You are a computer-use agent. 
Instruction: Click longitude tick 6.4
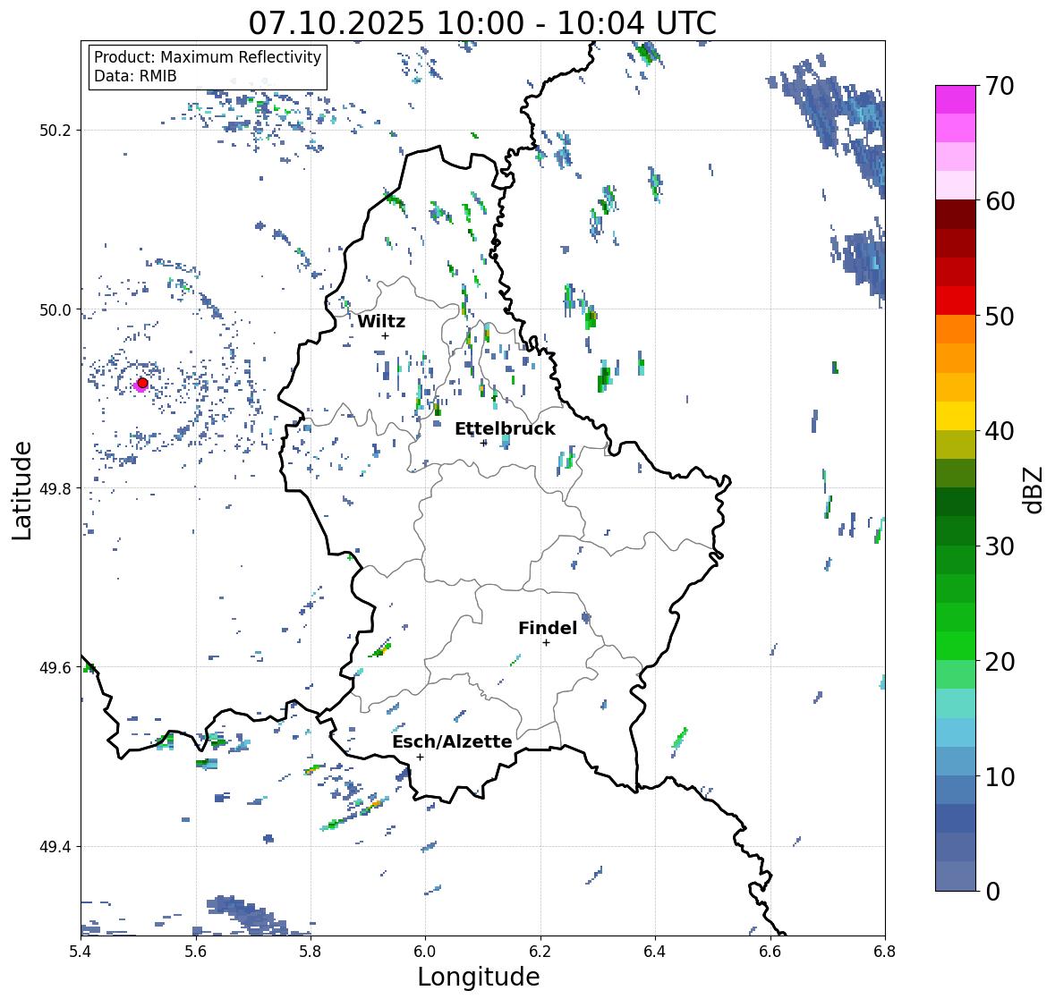coord(655,952)
